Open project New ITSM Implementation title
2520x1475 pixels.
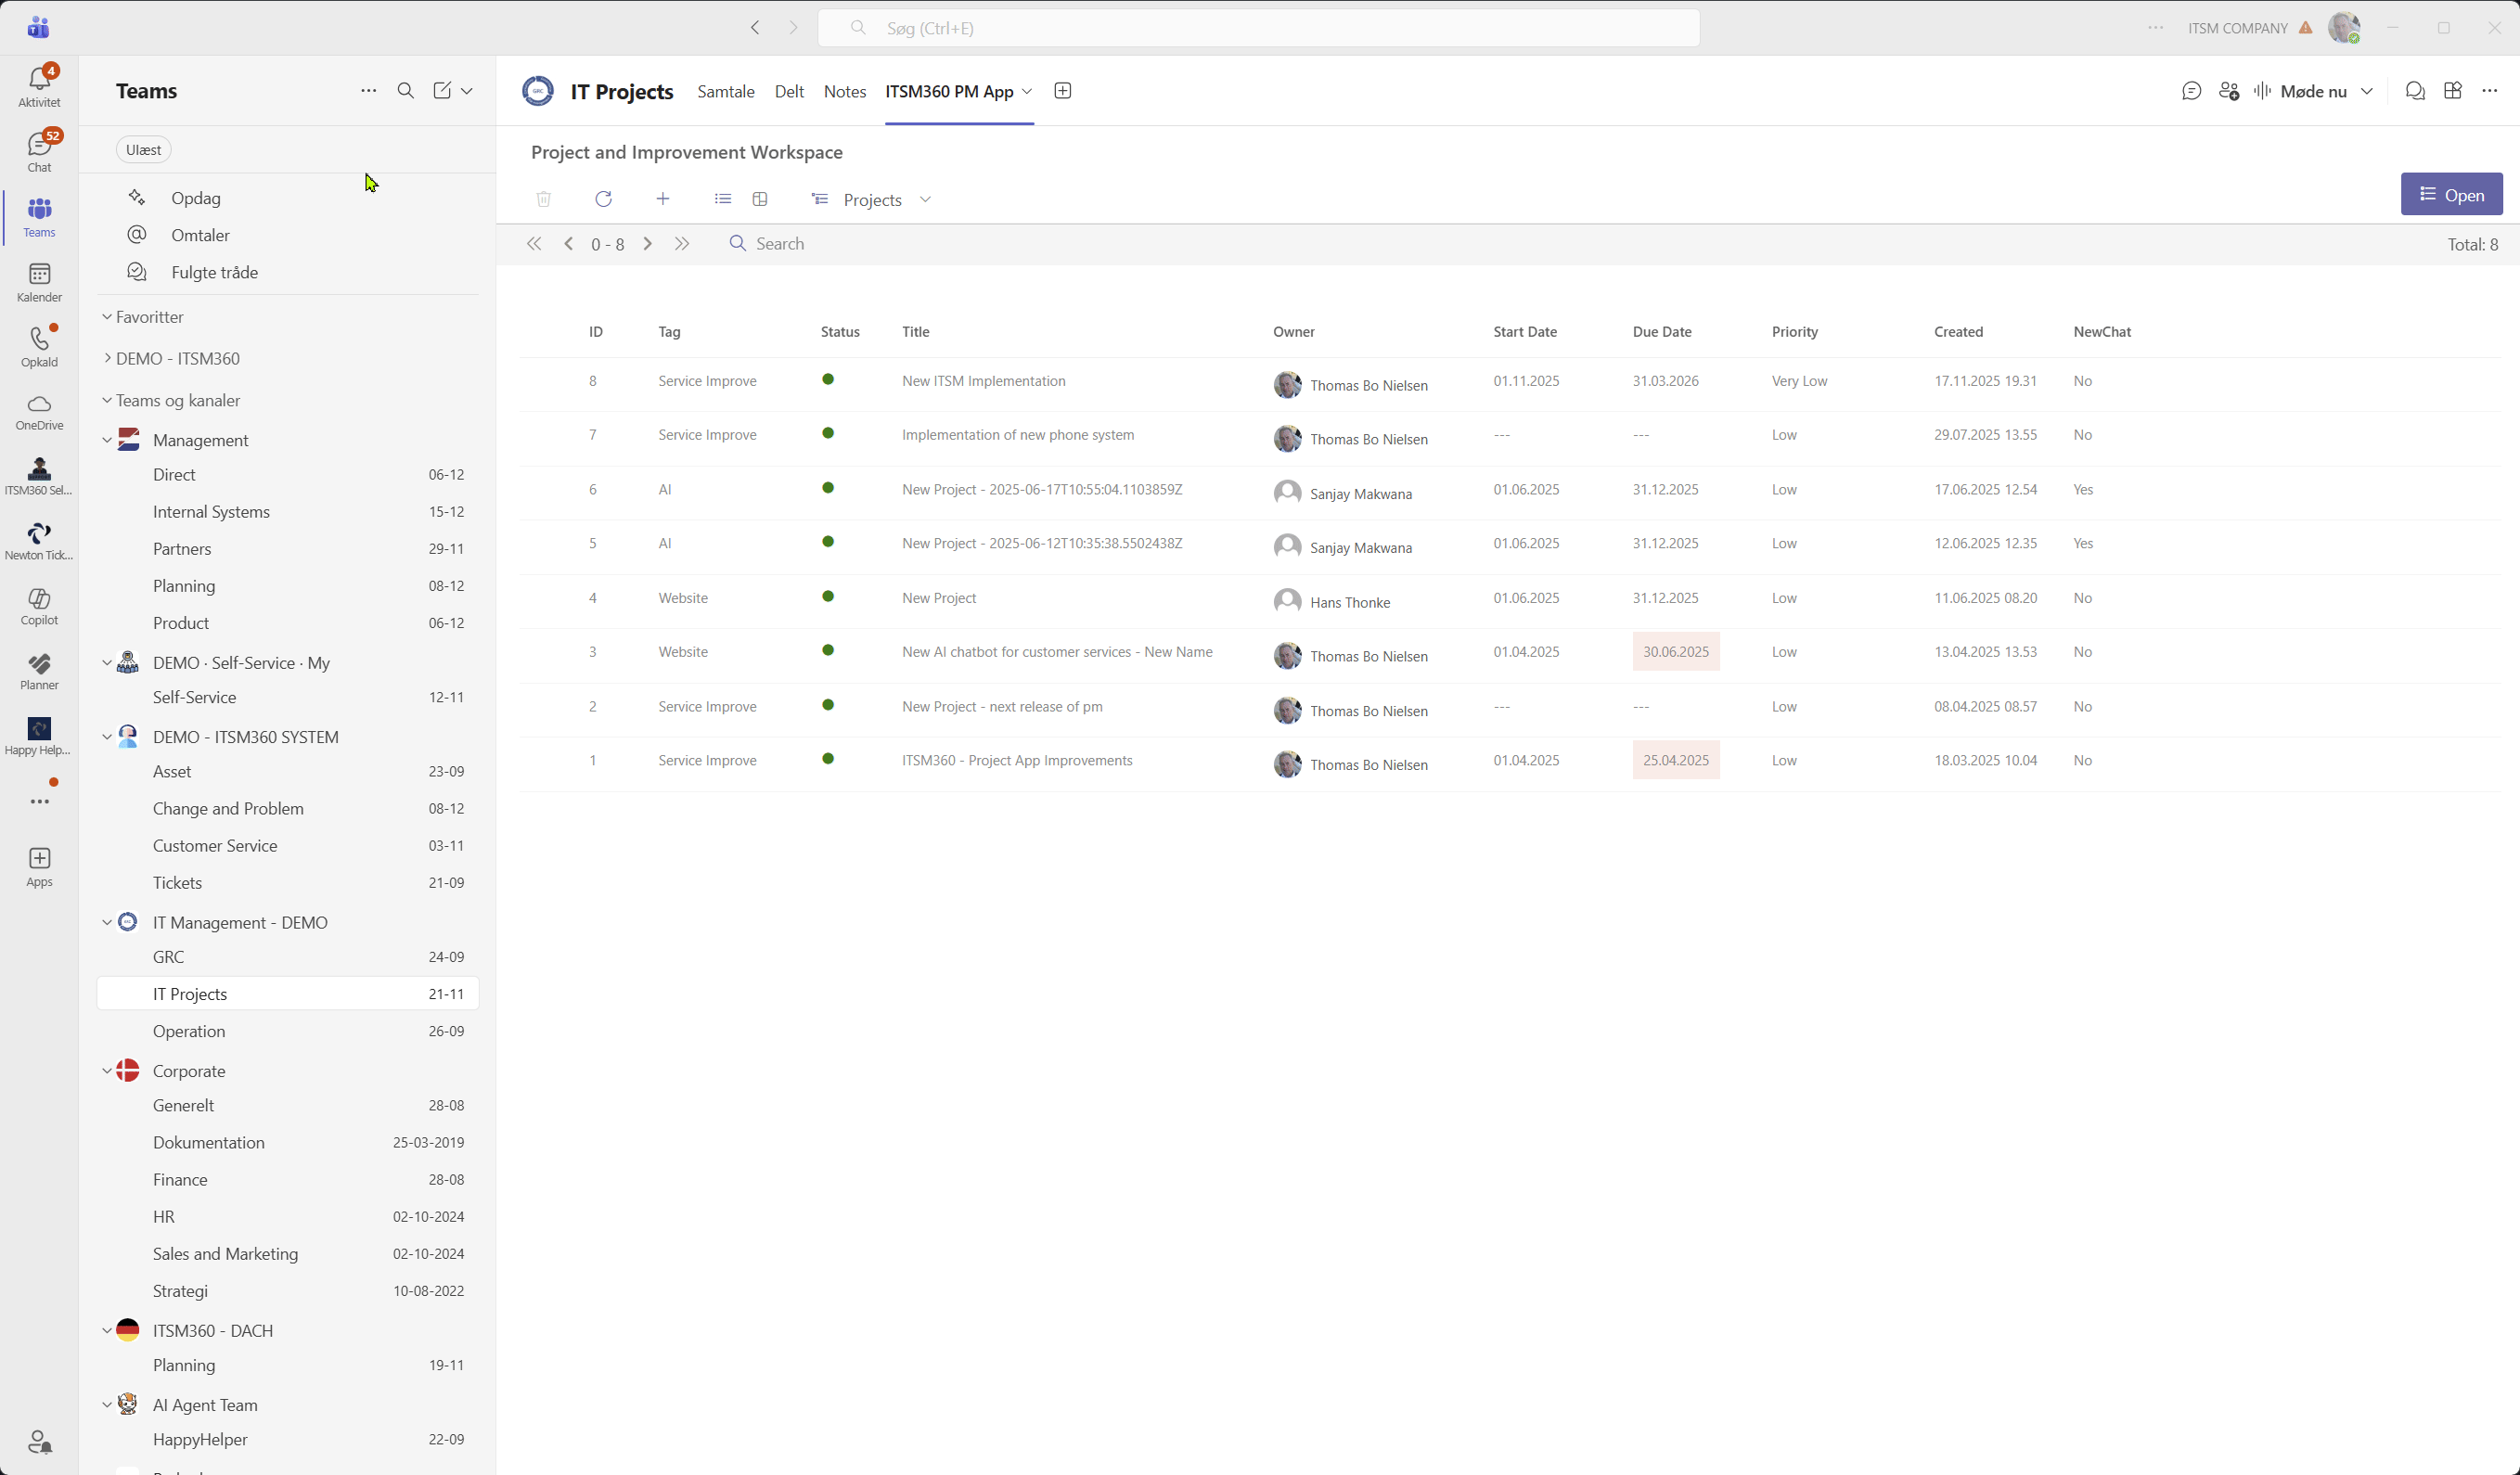click(983, 381)
